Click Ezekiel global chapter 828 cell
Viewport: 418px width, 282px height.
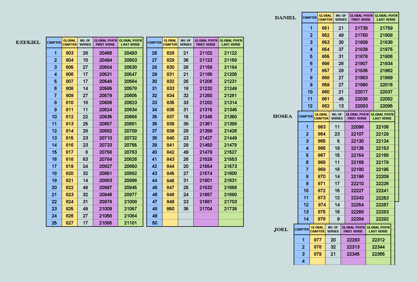[x=170, y=53]
